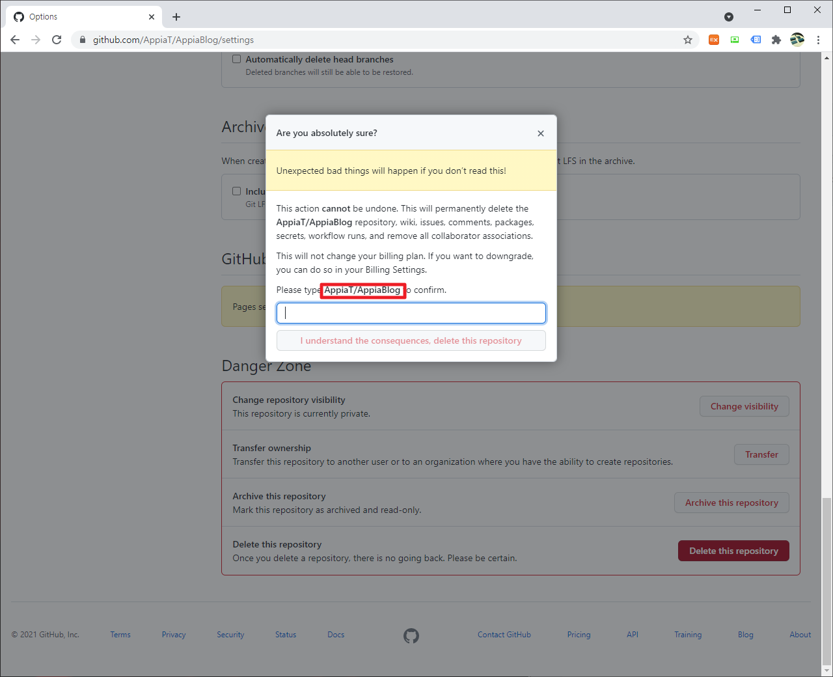Open the Chrome three-dot menu
Image resolution: width=833 pixels, height=677 pixels.
(818, 40)
